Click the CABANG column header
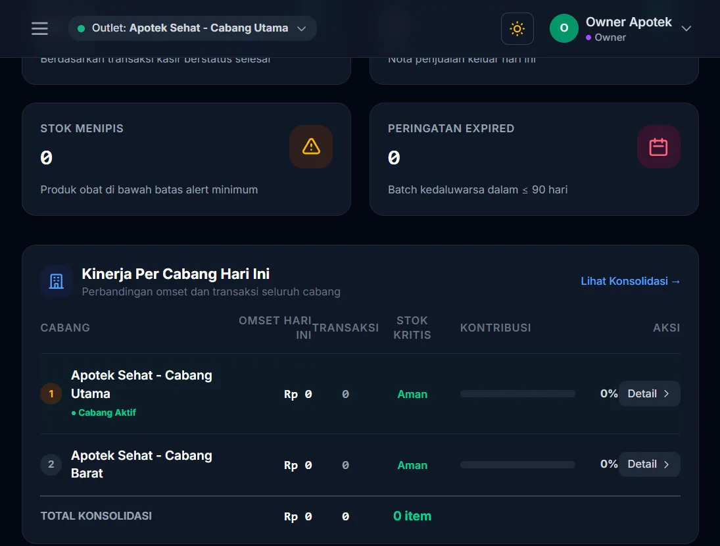 [65, 328]
